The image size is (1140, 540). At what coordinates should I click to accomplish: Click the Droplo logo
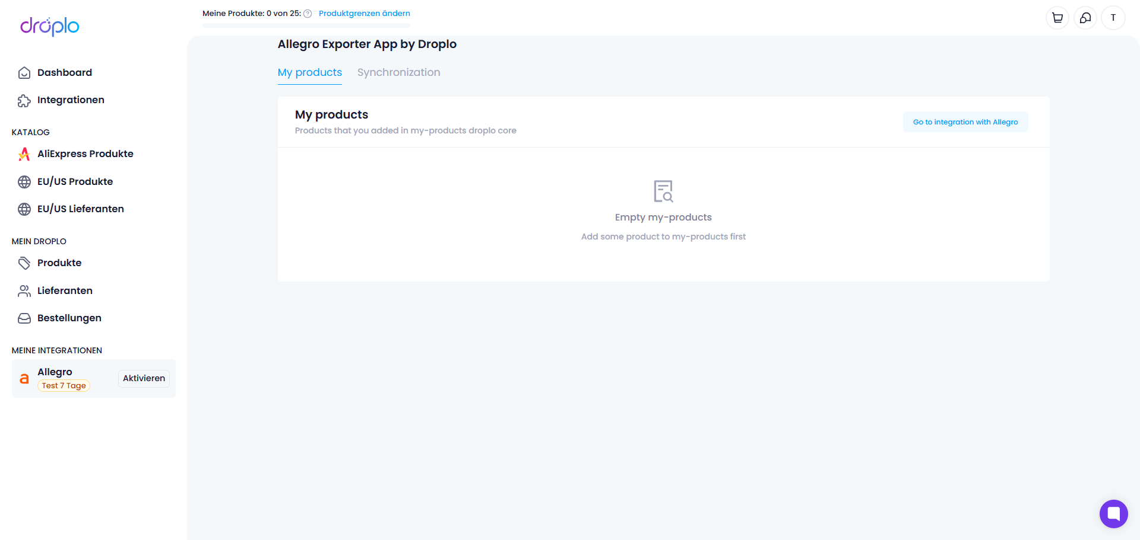point(50,26)
